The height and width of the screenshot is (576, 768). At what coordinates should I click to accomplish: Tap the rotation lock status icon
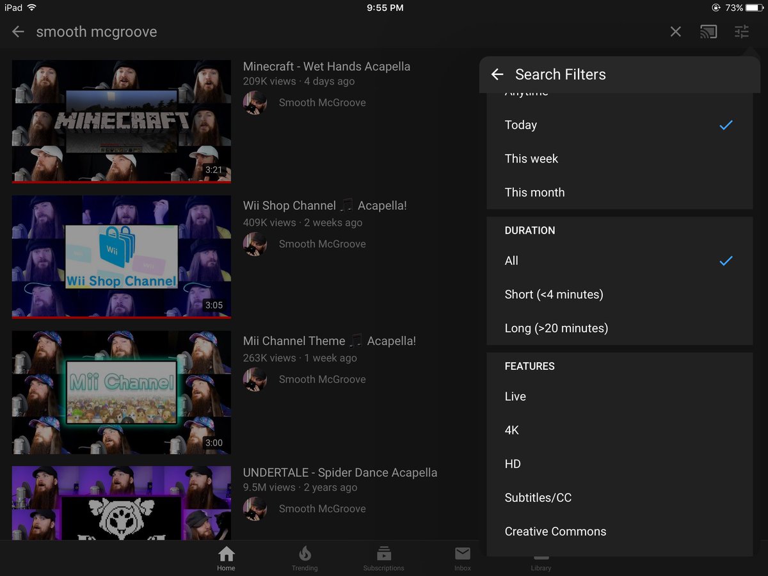(716, 8)
